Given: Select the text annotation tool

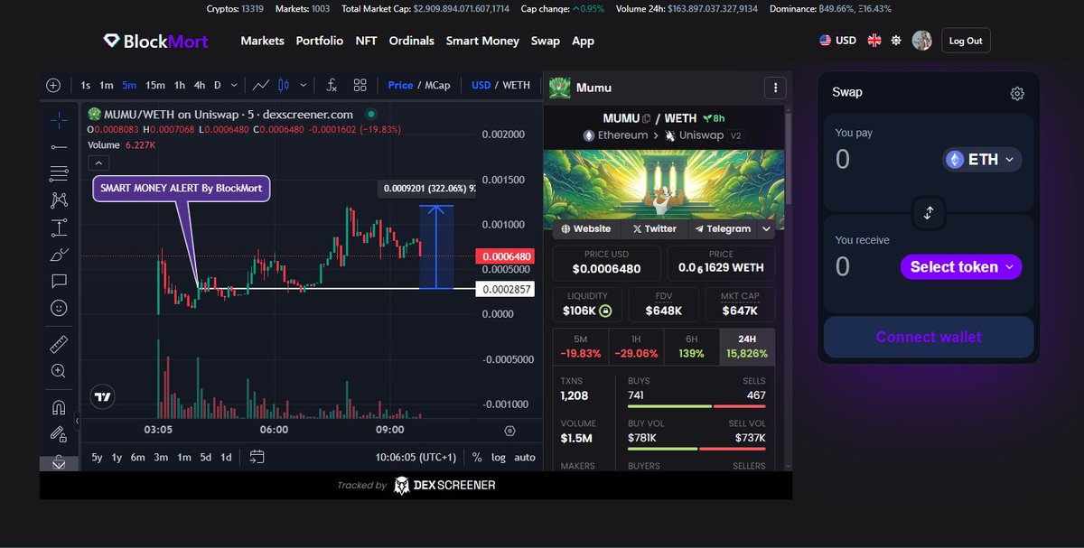Looking at the screenshot, I should click(59, 281).
